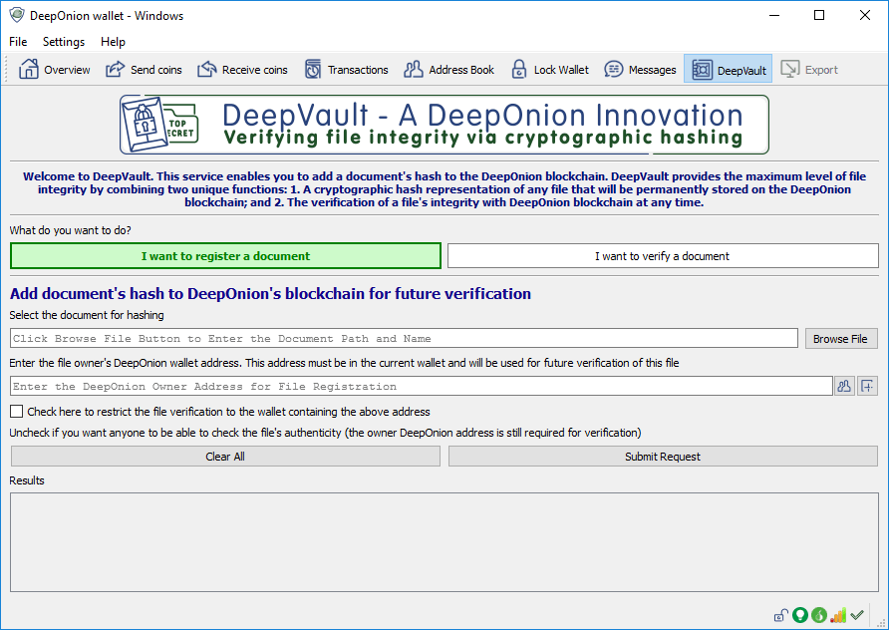
Task: Pick address from address book icon
Action: click(844, 386)
